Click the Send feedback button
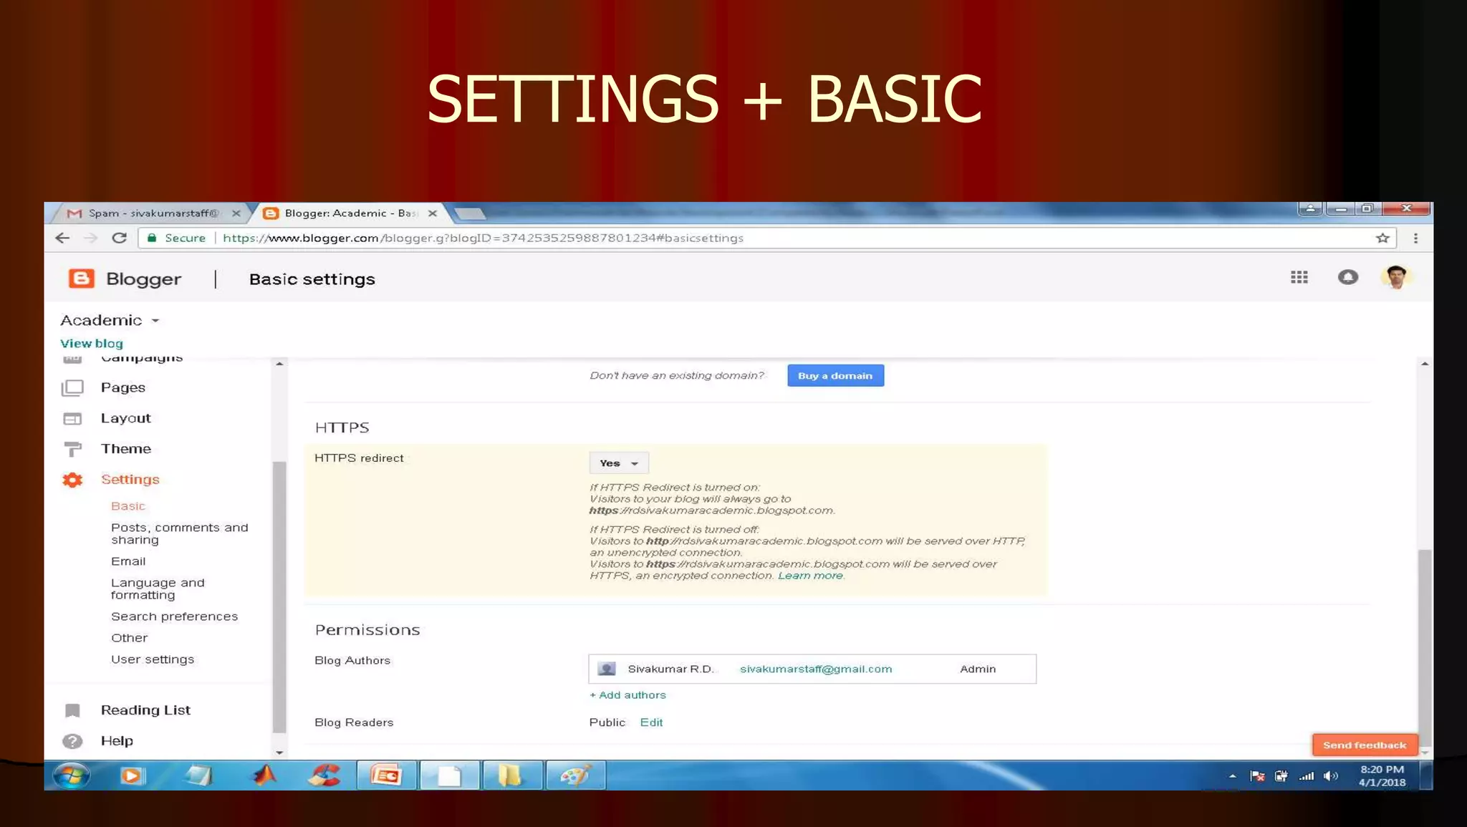 point(1365,745)
